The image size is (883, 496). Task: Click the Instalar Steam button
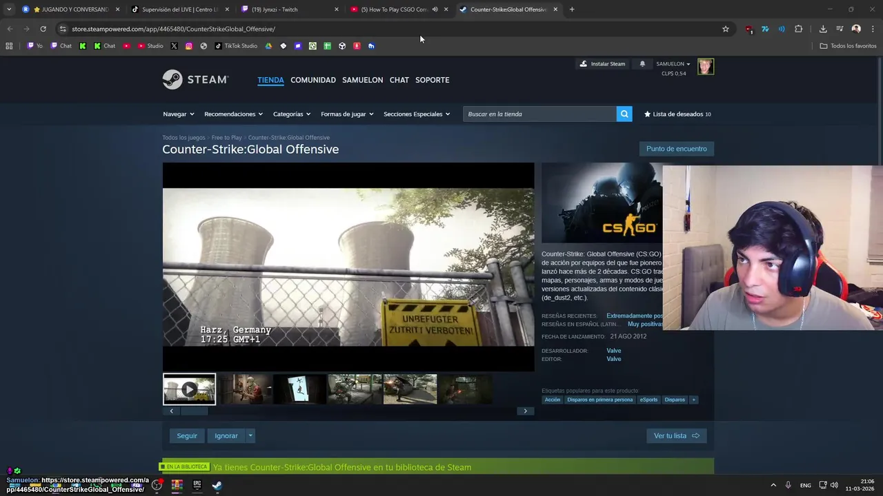click(602, 64)
